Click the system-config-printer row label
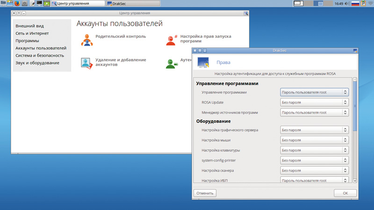Image resolution: width=374 pixels, height=210 pixels. 218,161
